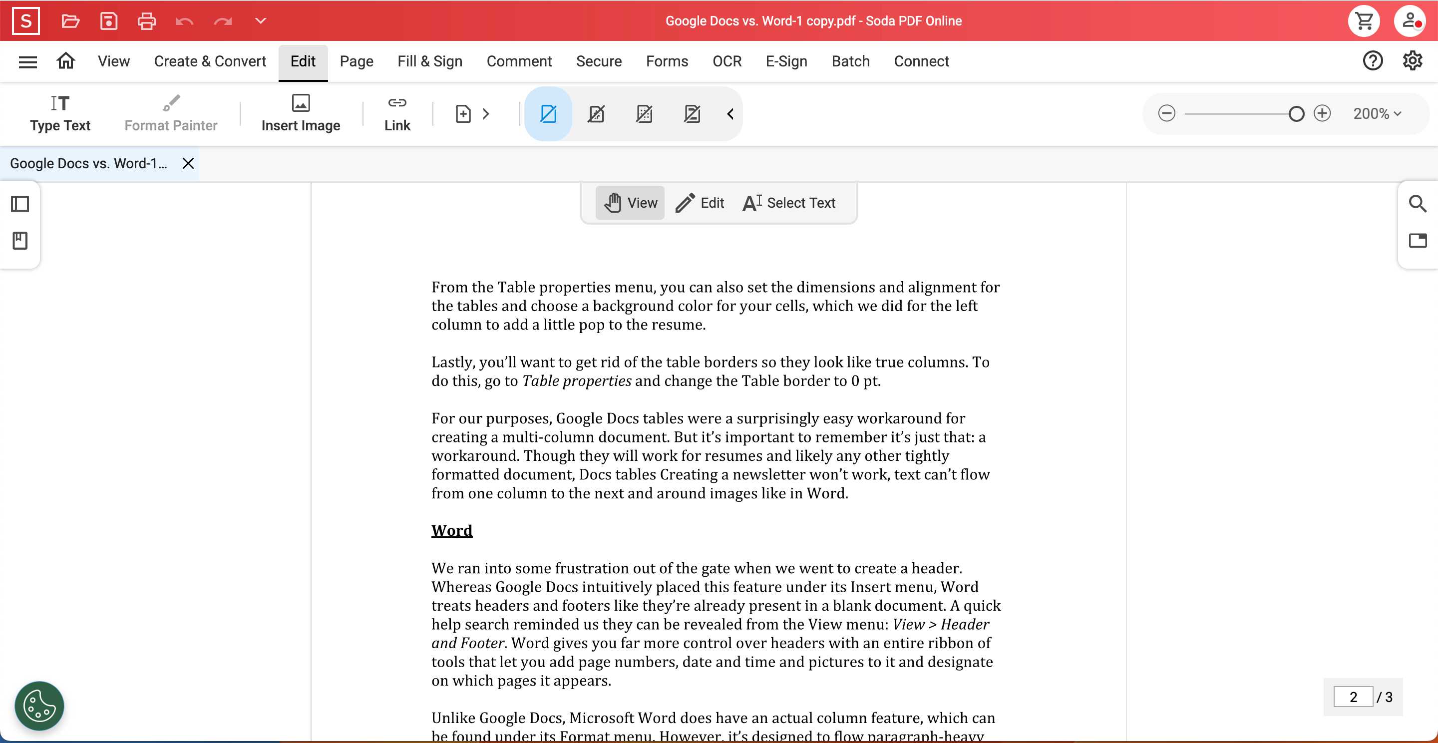Select the third edit-mode pencil icon
Viewport: 1438px width, 743px height.
(644, 114)
